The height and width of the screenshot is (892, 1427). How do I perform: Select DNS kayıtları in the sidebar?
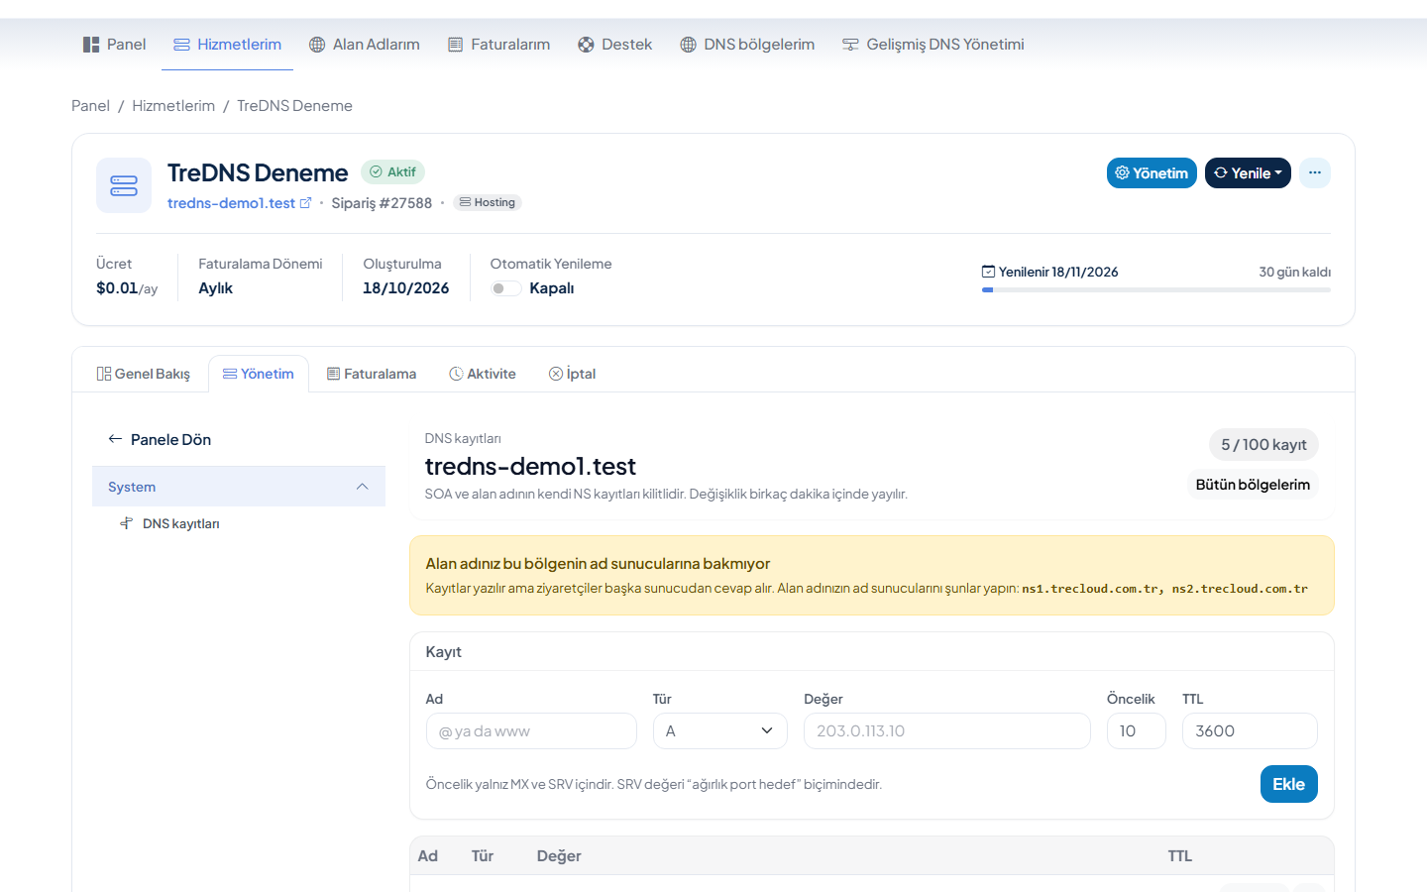pos(180,523)
